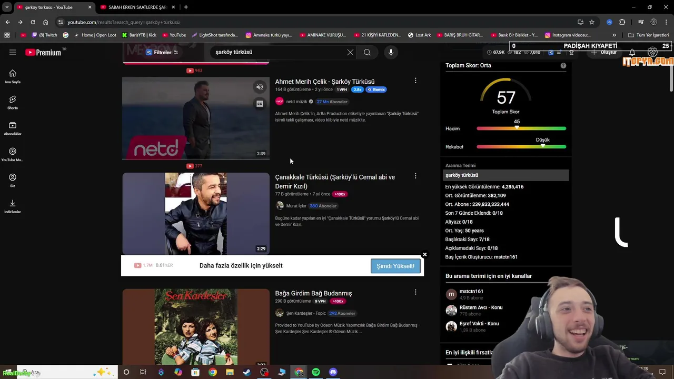This screenshot has height=379, width=674.
Task: Open title Bağa Girdim Bağ Budanmış
Action: [x=313, y=293]
